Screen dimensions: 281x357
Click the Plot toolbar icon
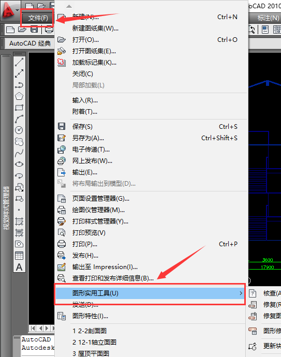pos(49,29)
